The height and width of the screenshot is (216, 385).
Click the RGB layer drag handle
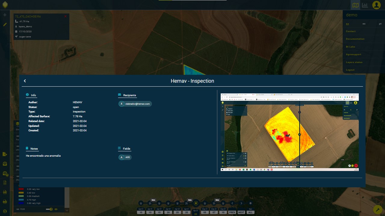[x=18, y=209]
